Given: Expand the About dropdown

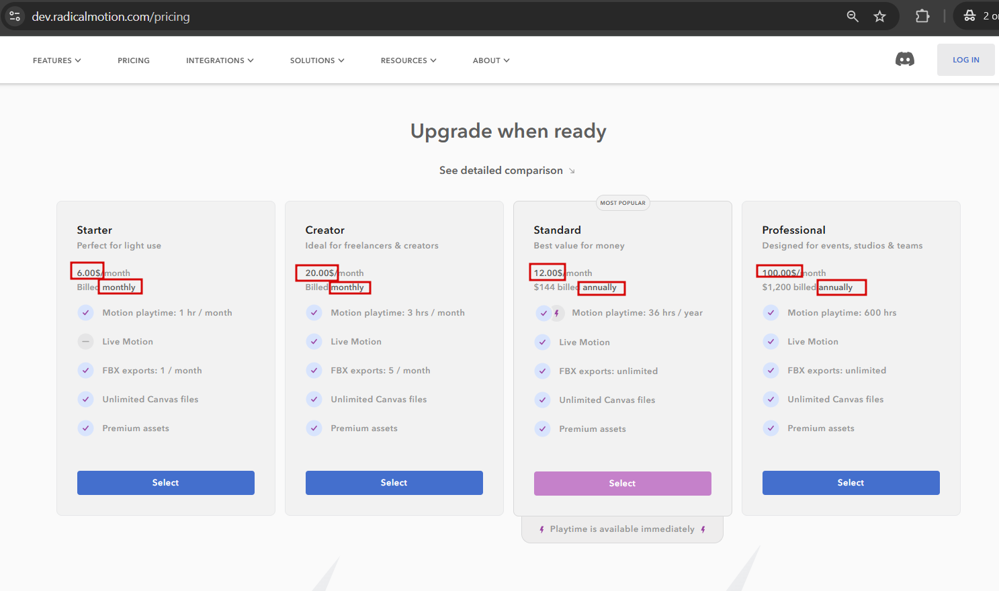Looking at the screenshot, I should click(491, 60).
